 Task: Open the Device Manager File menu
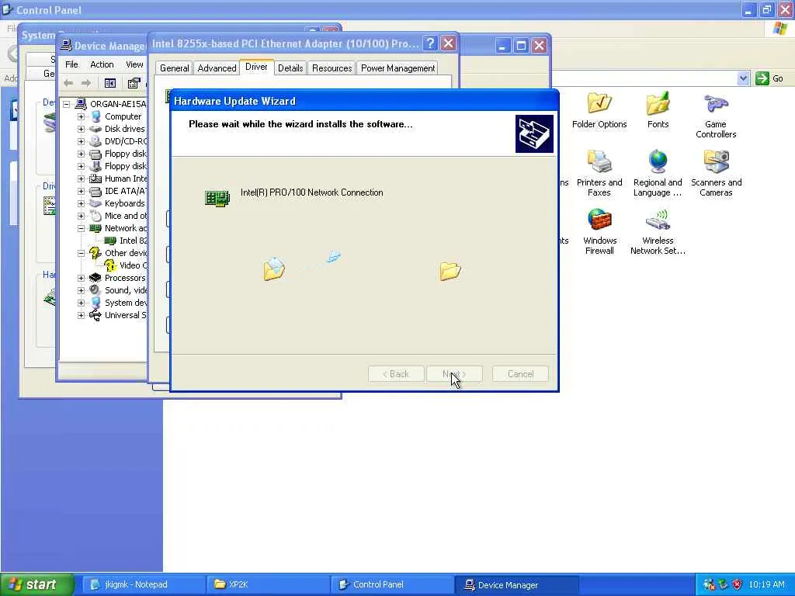click(71, 64)
